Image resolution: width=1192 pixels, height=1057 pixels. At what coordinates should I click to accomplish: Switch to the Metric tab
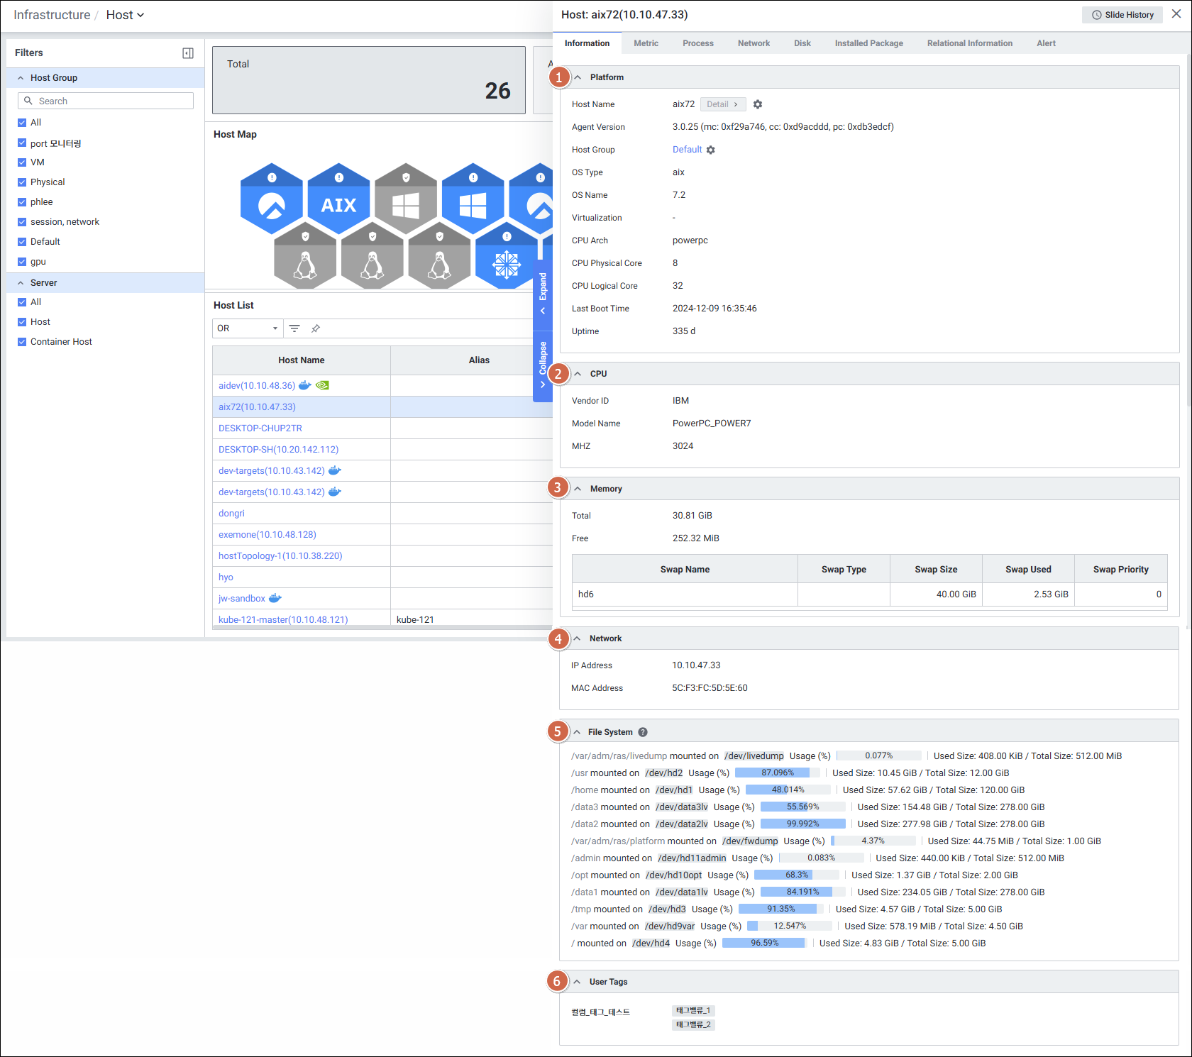646,43
